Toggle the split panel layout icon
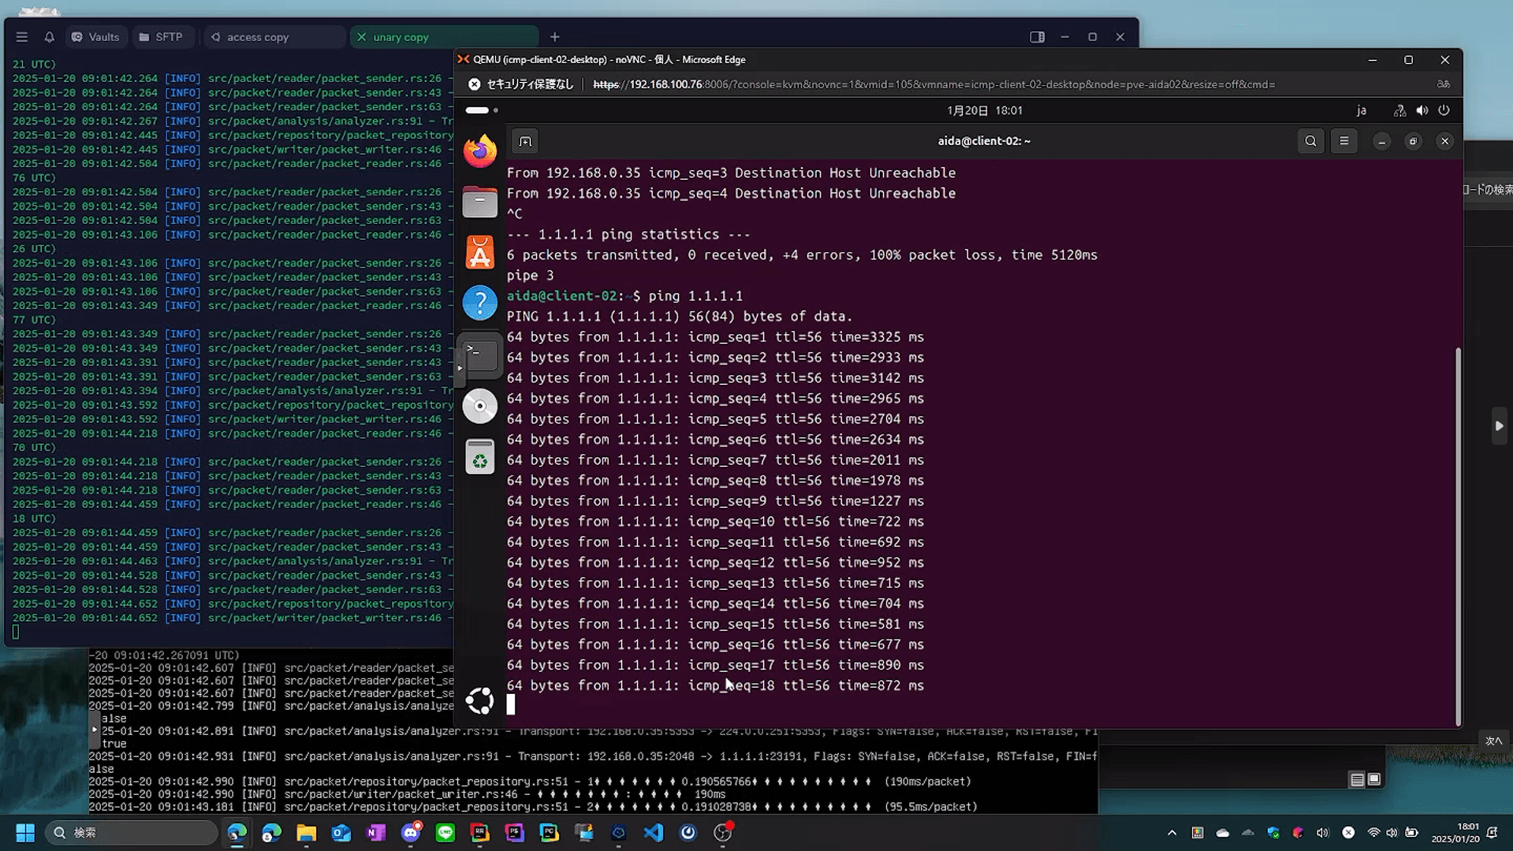The image size is (1513, 851). [x=1037, y=37]
